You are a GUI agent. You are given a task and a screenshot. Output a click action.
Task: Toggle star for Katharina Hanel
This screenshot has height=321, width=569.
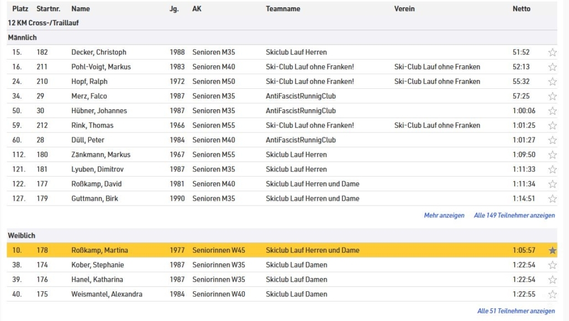[552, 280]
